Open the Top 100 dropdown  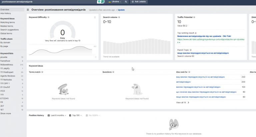point(75,115)
